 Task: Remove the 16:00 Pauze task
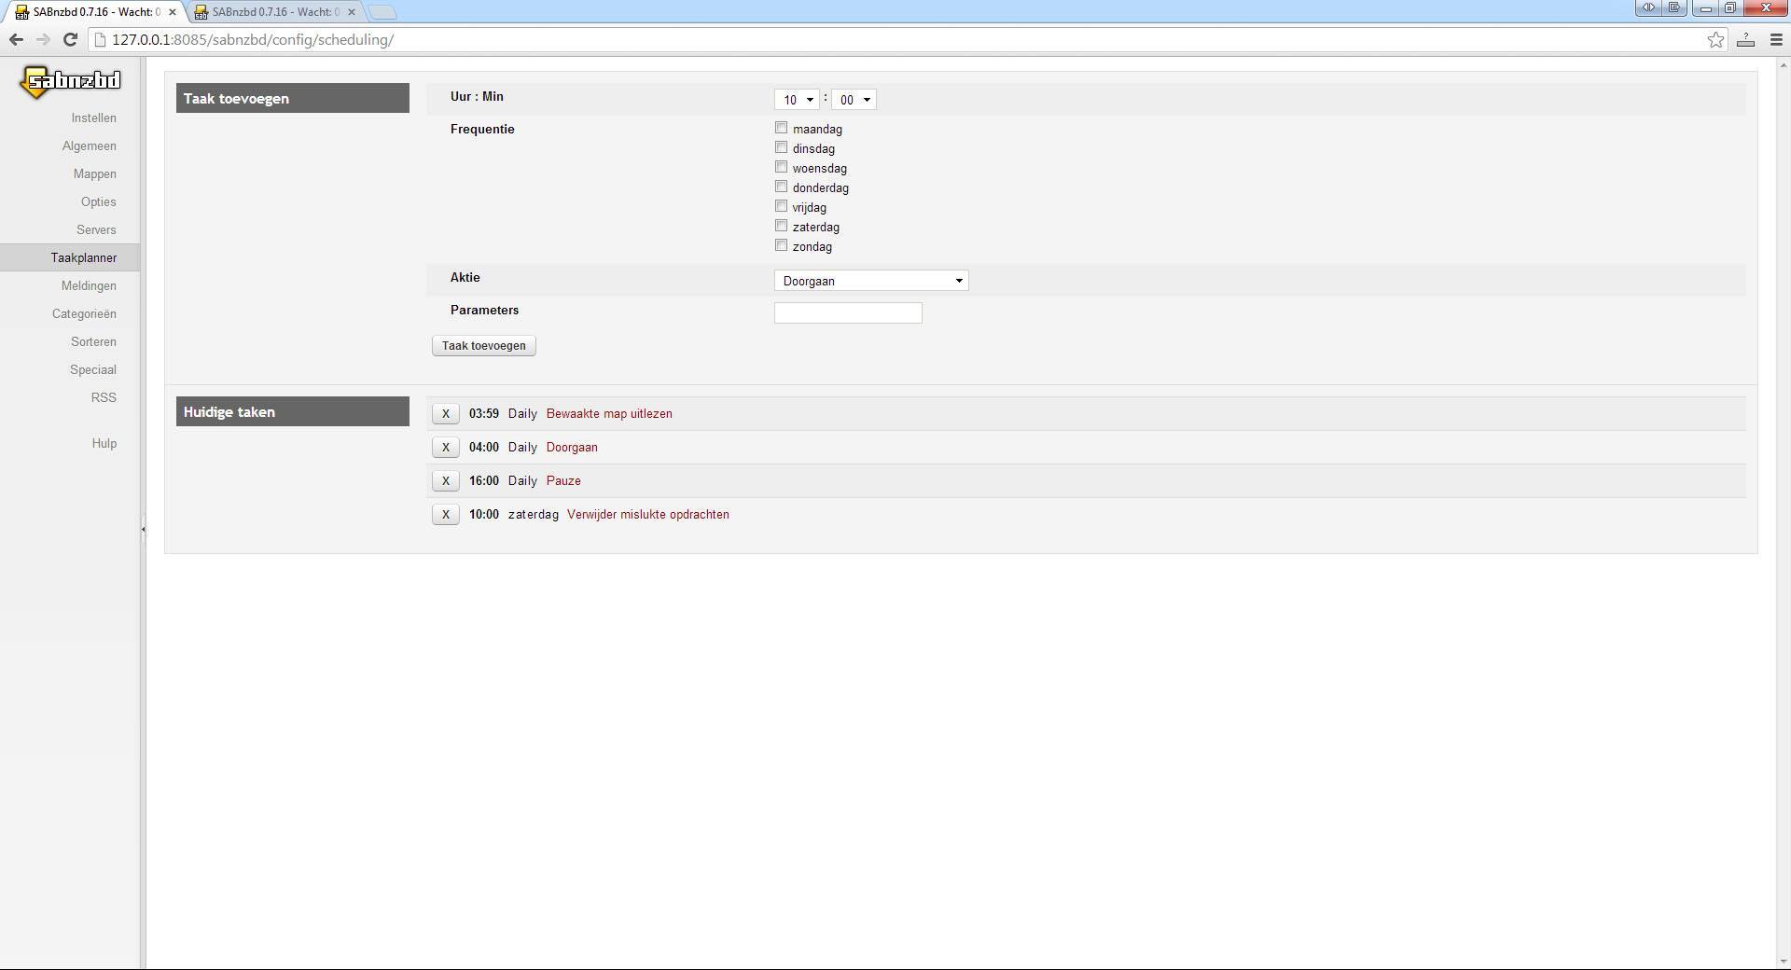(x=446, y=481)
